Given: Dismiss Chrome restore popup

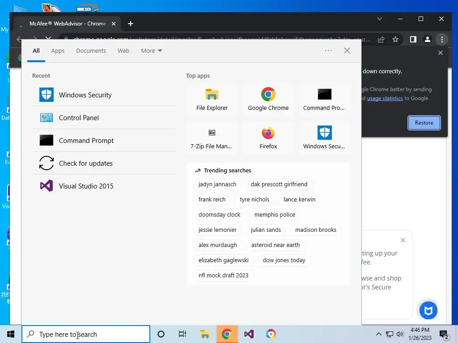Looking at the screenshot, I should (x=441, y=53).
